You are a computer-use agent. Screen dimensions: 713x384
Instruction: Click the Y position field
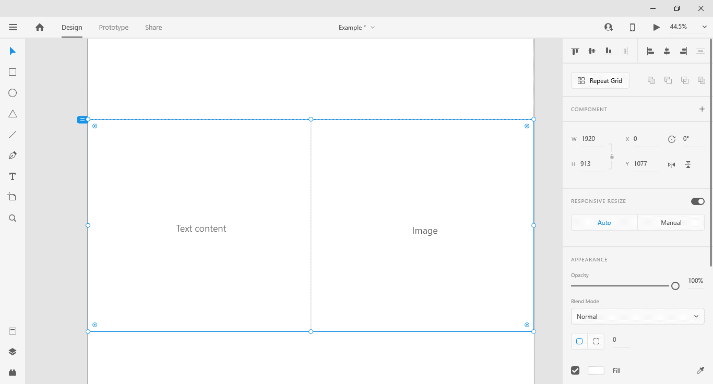coord(645,164)
